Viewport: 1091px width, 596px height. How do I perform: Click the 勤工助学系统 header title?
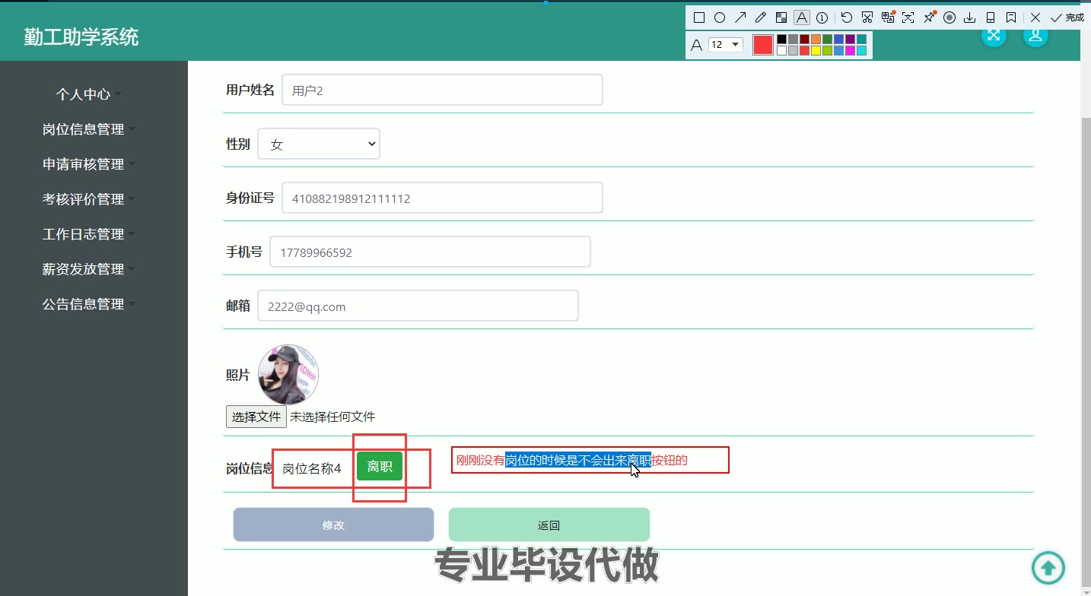click(x=81, y=36)
